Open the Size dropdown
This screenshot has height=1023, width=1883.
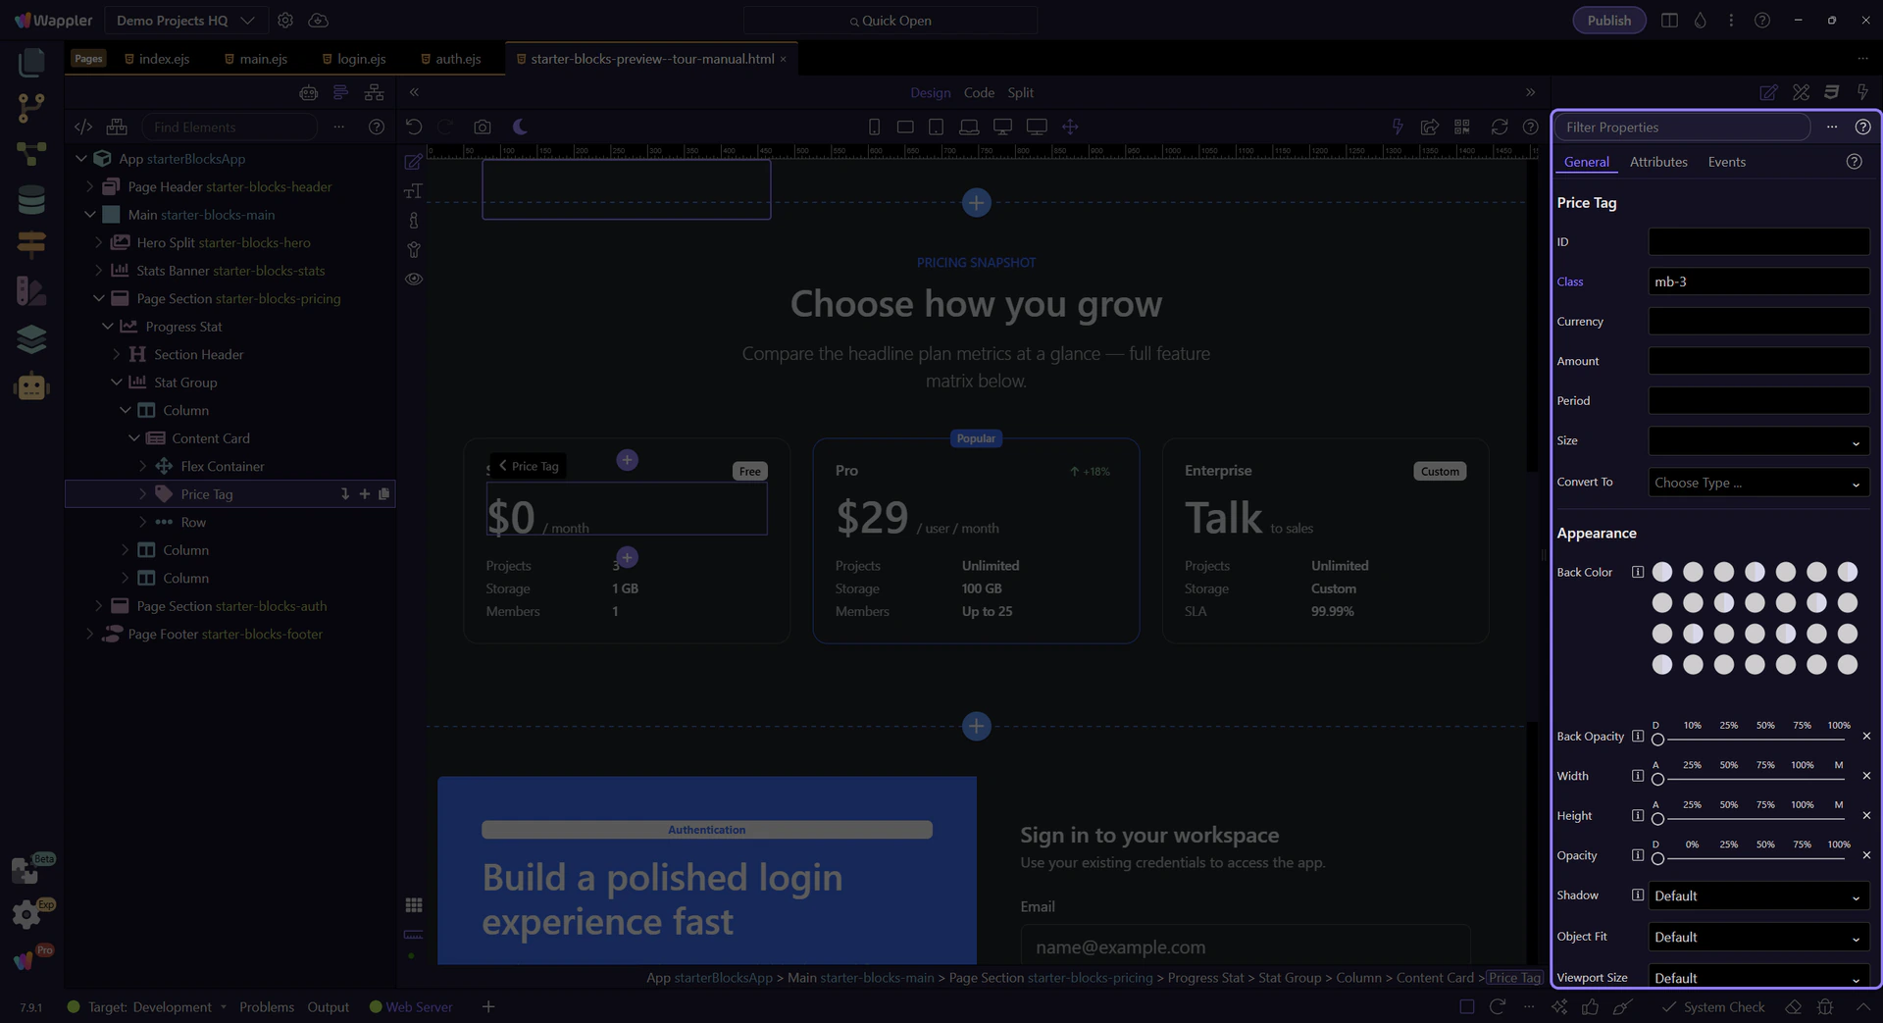[1757, 441]
